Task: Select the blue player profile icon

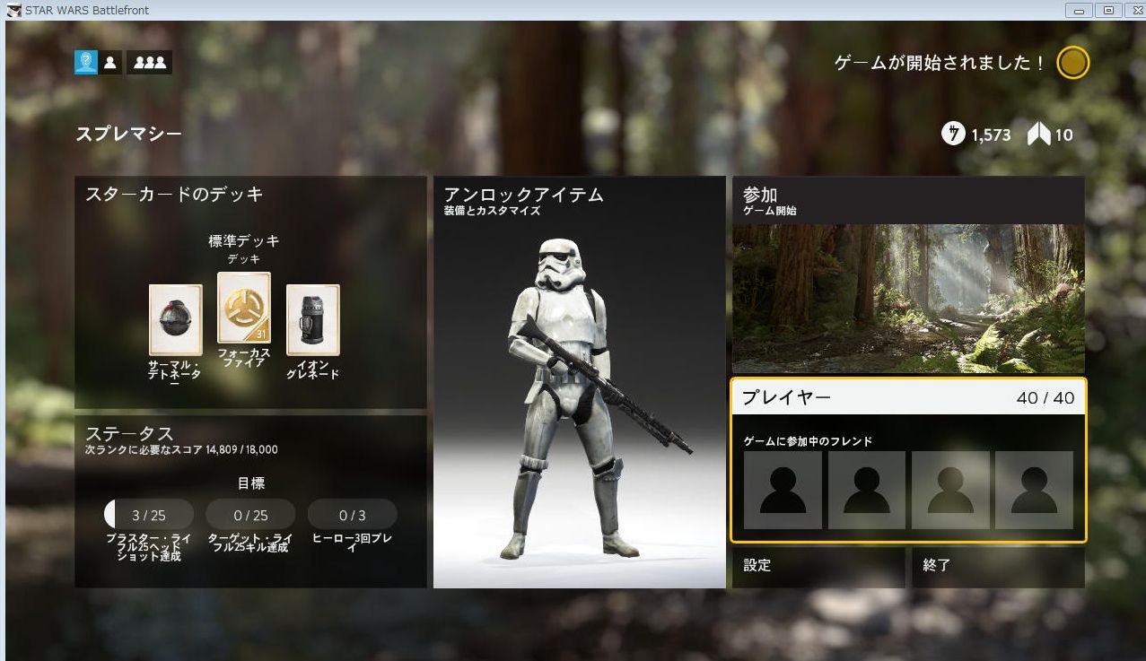Action: point(86,62)
